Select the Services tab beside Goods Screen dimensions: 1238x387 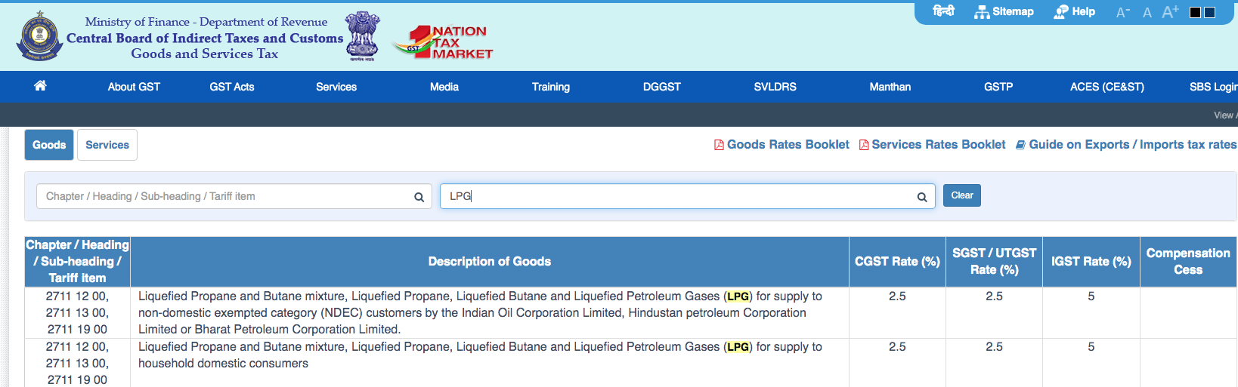(107, 145)
